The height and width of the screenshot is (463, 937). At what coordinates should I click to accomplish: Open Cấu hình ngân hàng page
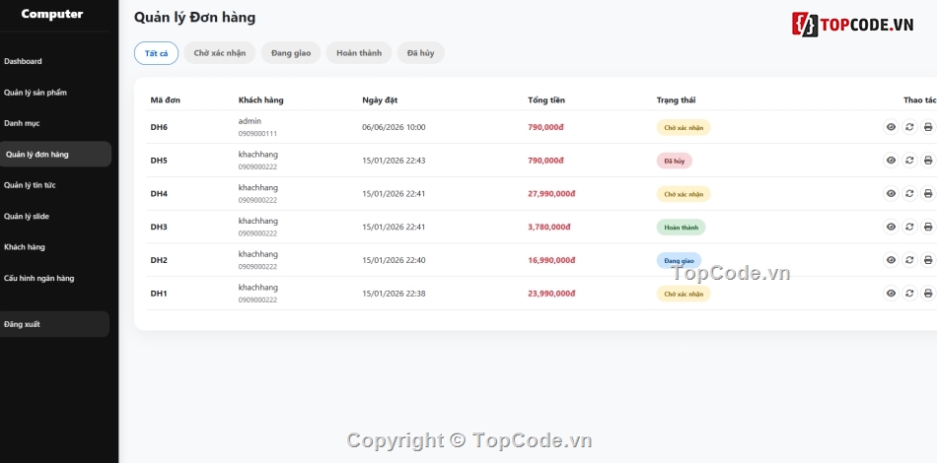point(38,278)
